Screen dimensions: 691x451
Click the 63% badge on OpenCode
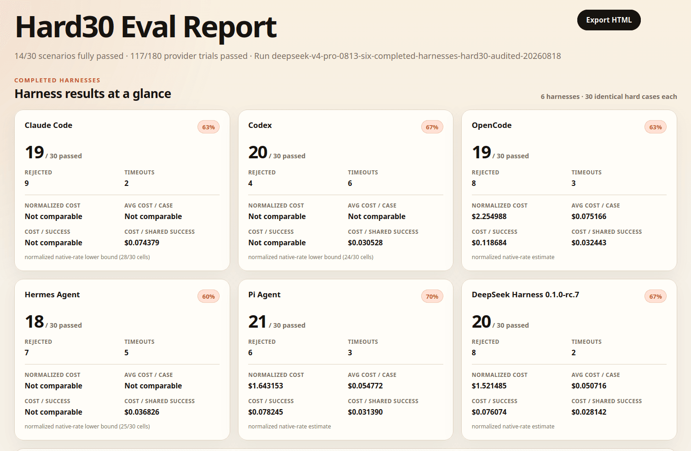tap(656, 127)
